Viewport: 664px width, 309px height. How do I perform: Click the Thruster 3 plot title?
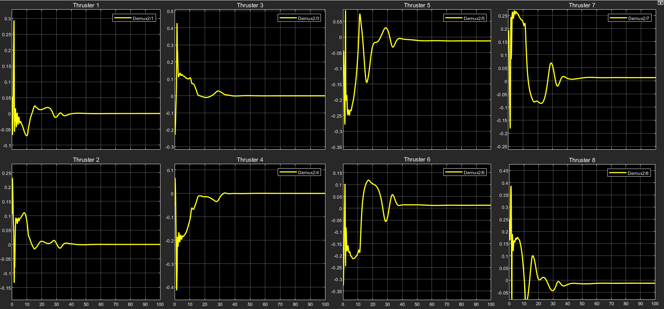point(250,5)
